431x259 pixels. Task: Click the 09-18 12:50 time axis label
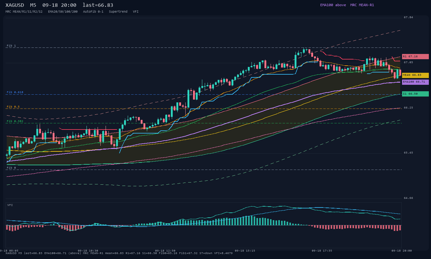click(x=165, y=251)
